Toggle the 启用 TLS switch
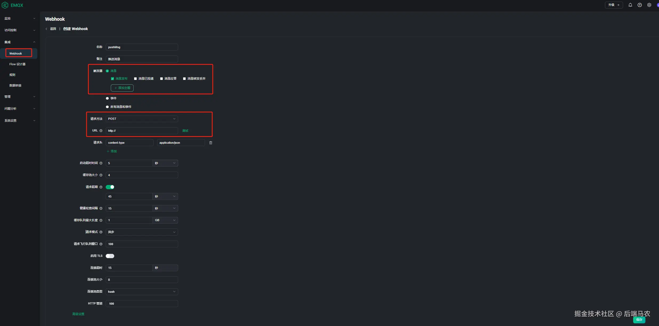659x326 pixels. [x=110, y=256]
